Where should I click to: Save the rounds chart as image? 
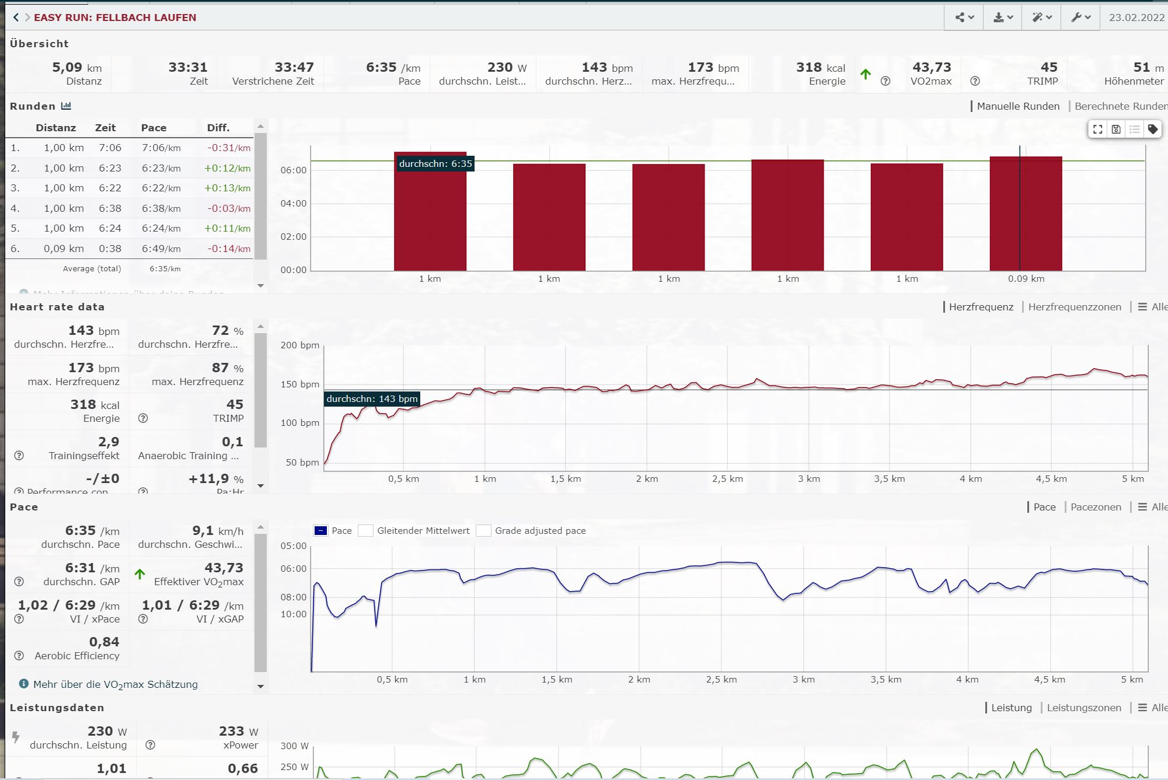click(1116, 130)
